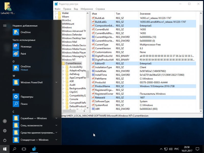Viewport: 204px width, 153px height.
Task: Expand Служебные — Windows folder chevron
Action: (x=56, y=118)
